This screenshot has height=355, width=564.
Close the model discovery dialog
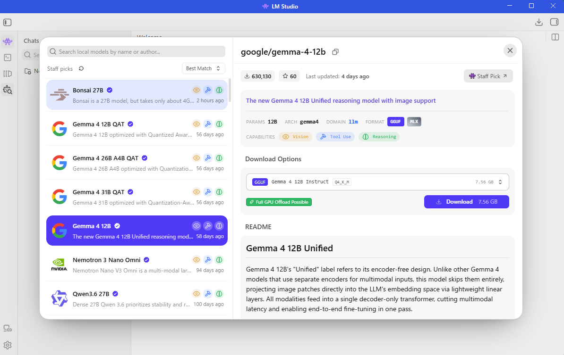[510, 50]
